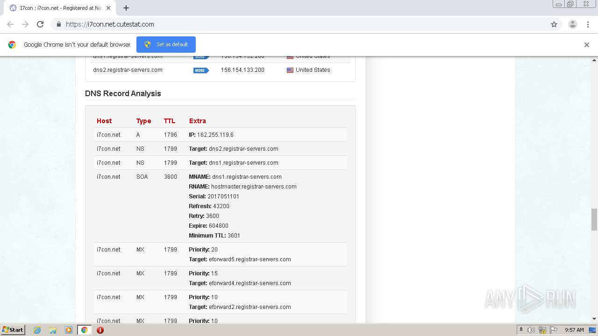
Task: Click the TTL value 1796
Action: (171, 135)
